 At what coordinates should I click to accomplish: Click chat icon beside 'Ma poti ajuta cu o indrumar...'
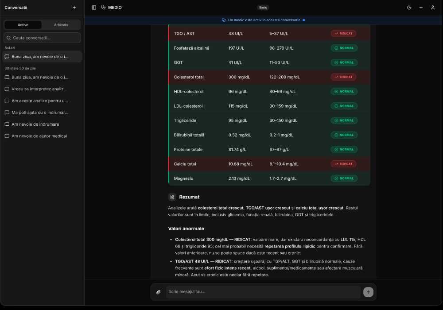[x=7, y=112]
